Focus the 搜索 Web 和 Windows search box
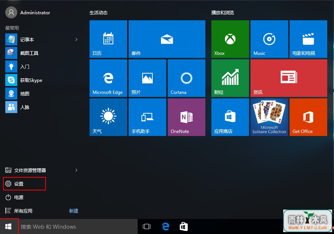The width and height of the screenshot is (334, 234). click(x=78, y=226)
